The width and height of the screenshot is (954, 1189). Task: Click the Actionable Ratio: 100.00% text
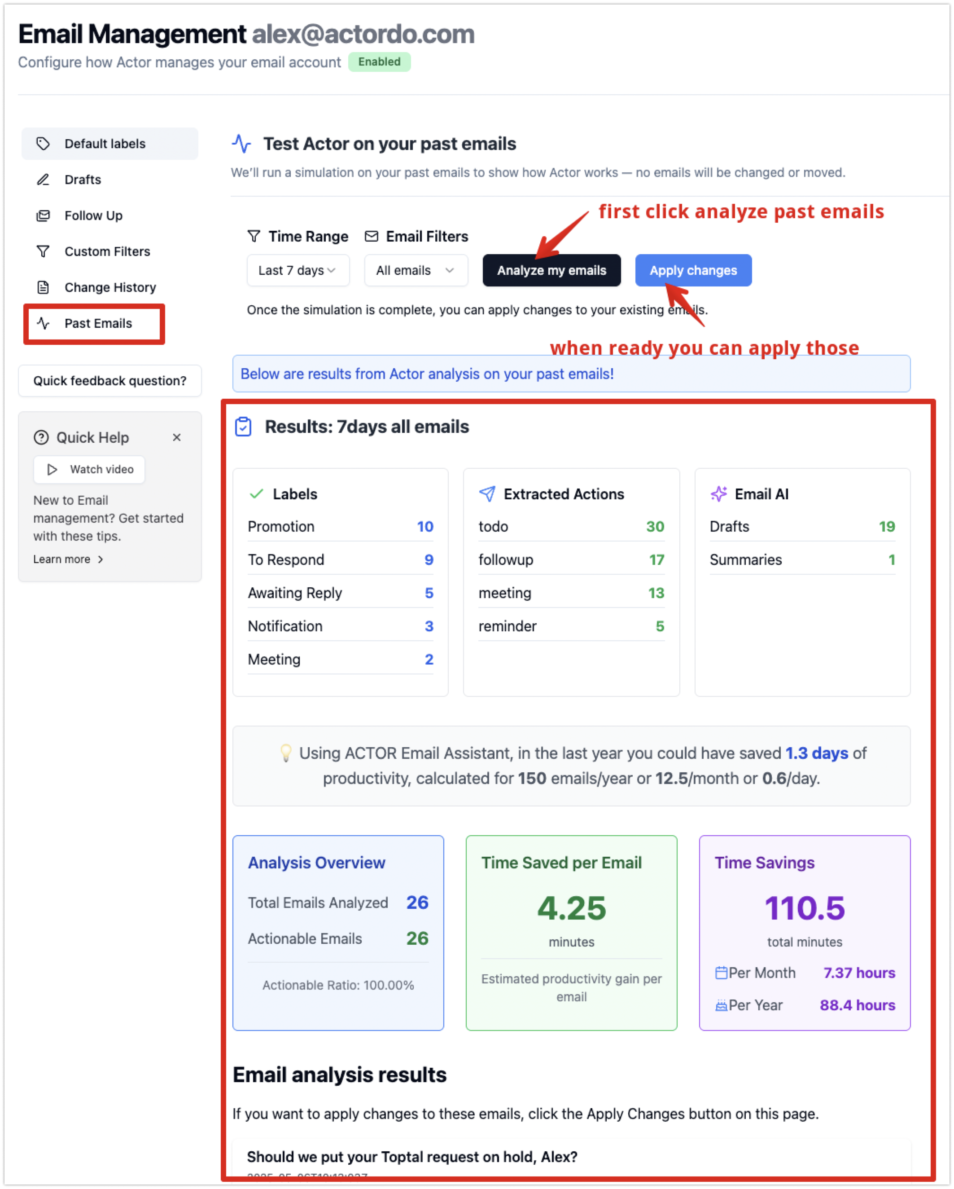pos(338,985)
